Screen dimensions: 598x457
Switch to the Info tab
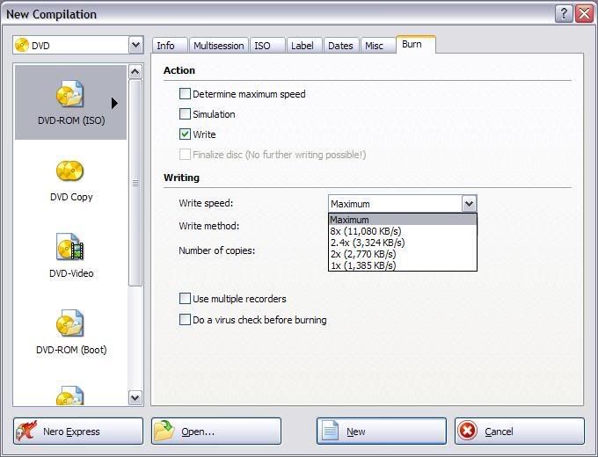coord(170,46)
